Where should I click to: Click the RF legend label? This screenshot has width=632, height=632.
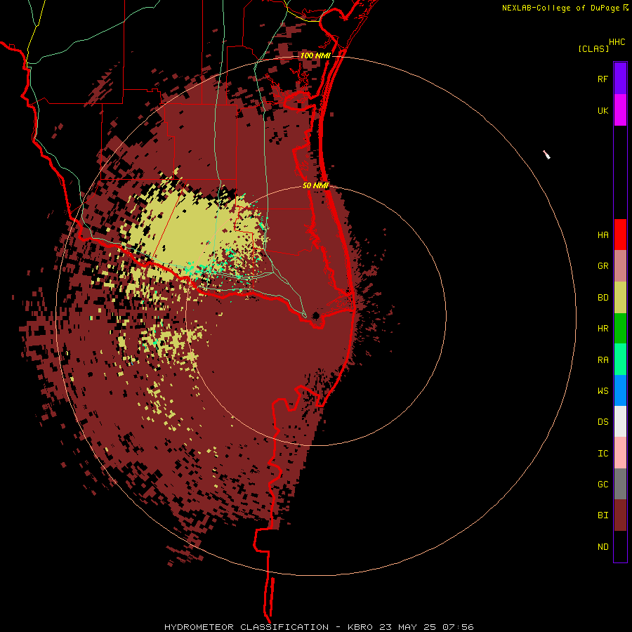[x=603, y=79]
